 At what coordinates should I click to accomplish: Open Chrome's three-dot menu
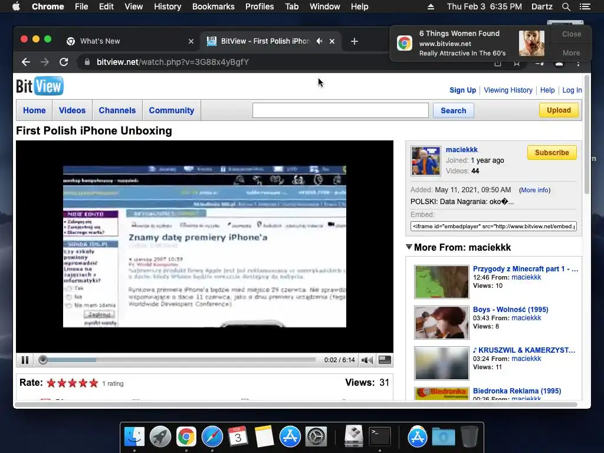point(578,63)
